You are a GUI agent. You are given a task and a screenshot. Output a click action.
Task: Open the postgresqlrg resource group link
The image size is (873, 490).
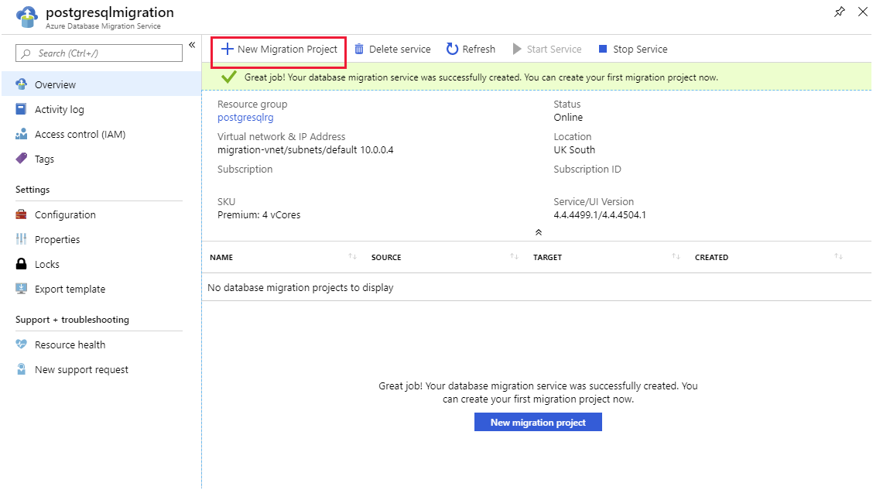(x=245, y=118)
